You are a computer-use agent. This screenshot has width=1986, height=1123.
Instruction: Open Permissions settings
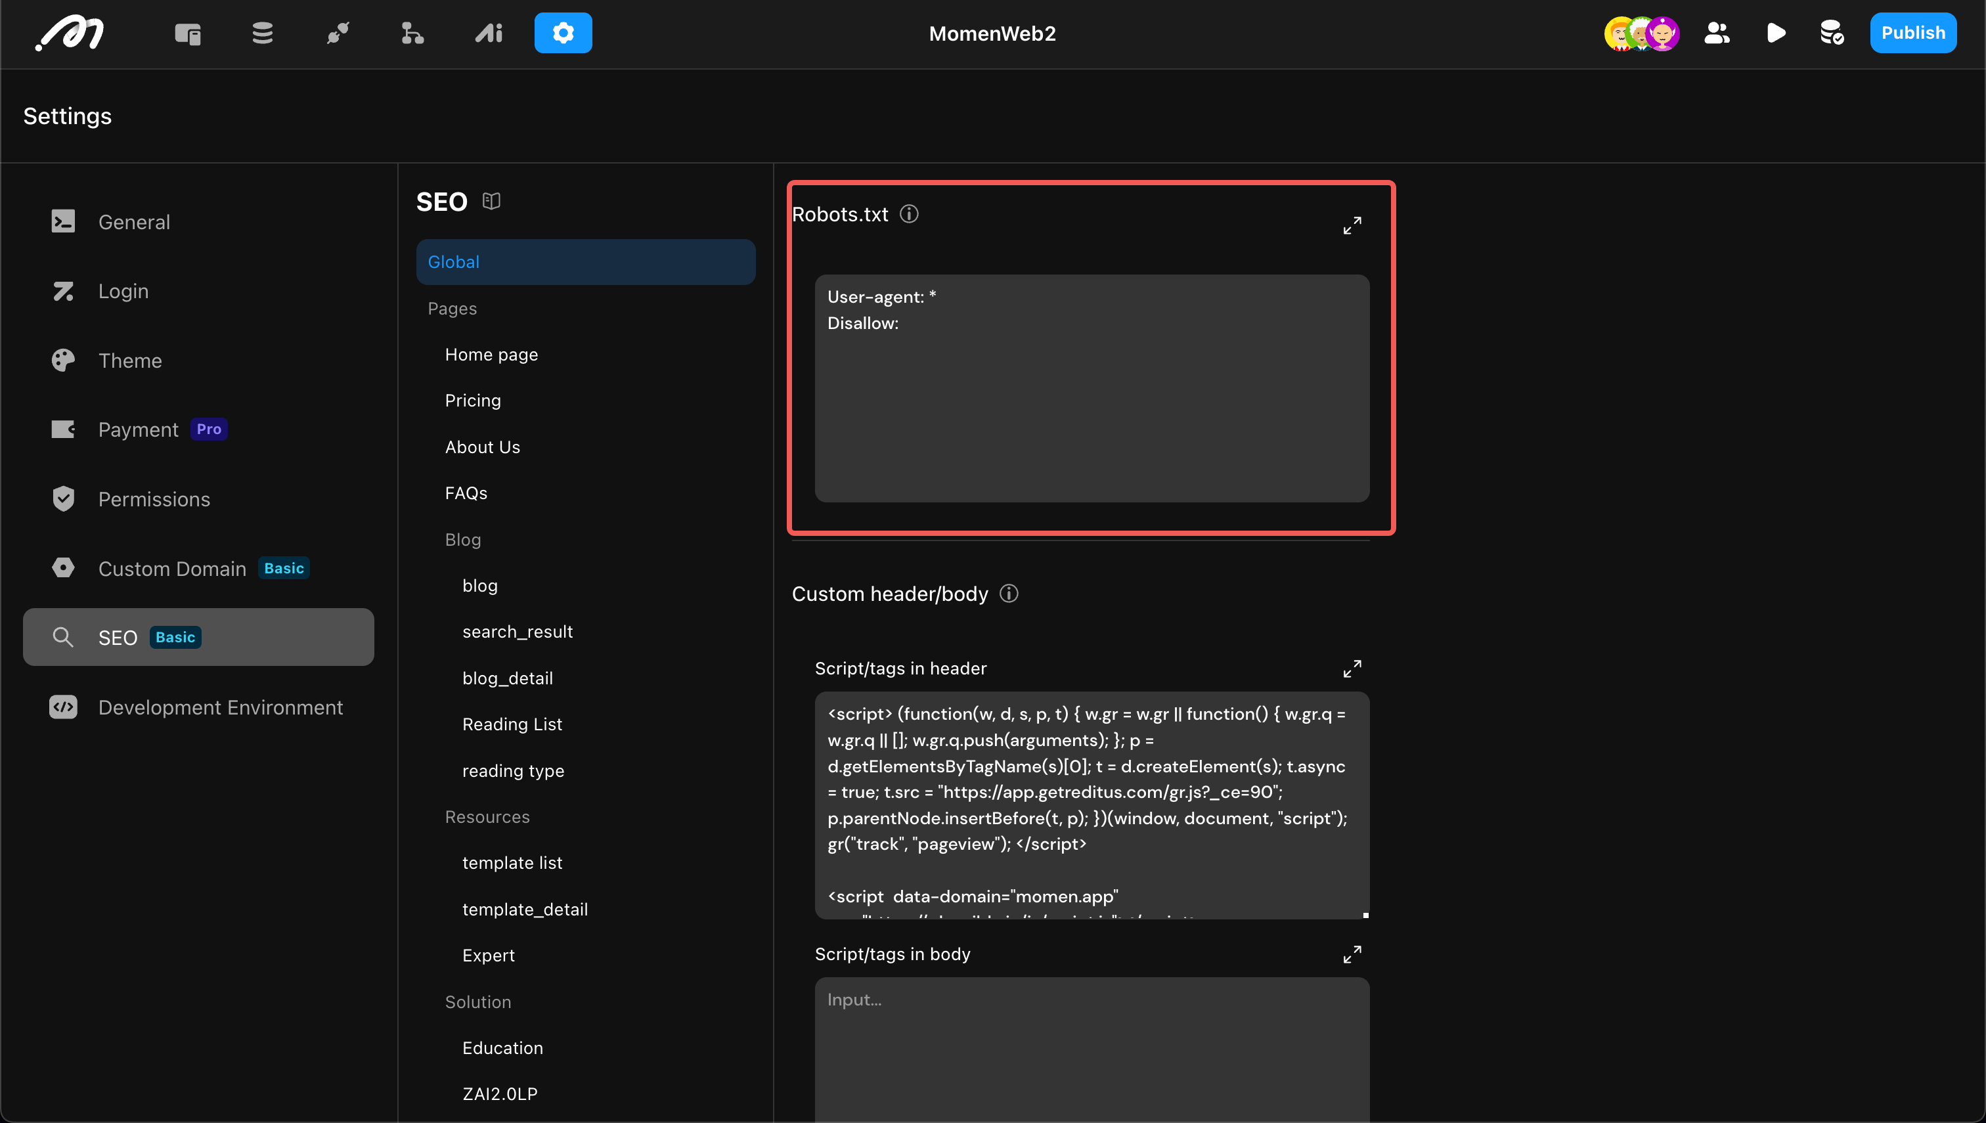(198, 499)
